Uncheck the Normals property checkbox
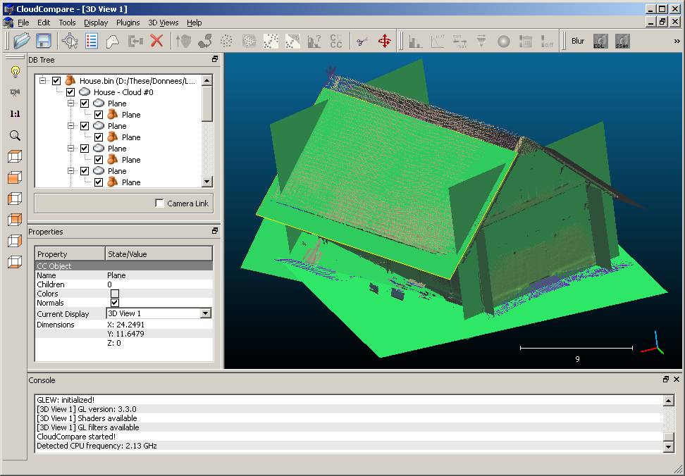685x476 pixels. [x=115, y=303]
